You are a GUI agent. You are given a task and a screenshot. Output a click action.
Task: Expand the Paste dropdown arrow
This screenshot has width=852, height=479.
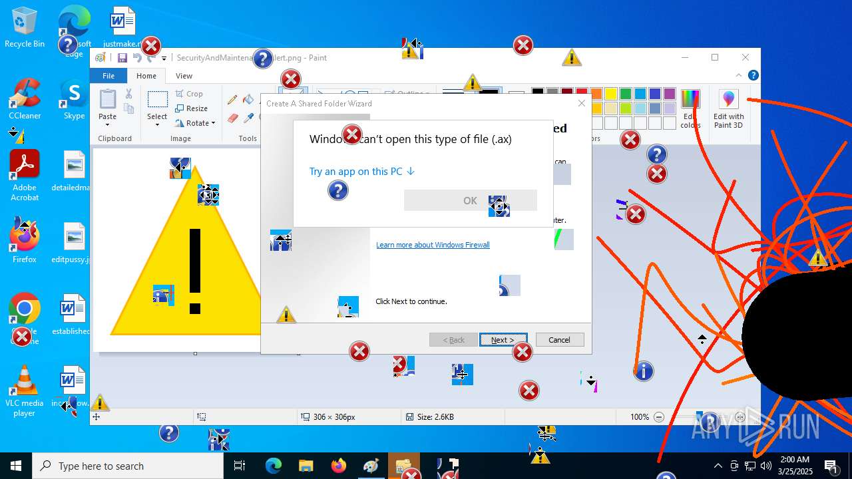pyautogui.click(x=108, y=125)
